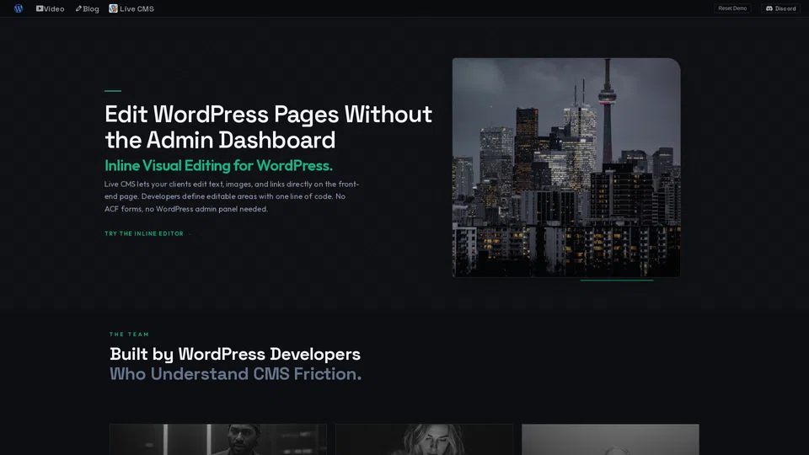
Task: Click the Built by WordPress Developers heading
Action: [x=235, y=354]
